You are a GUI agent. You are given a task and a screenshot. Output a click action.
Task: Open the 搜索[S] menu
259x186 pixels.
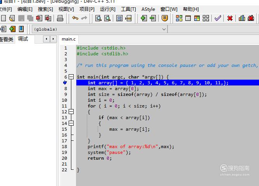[45, 9]
